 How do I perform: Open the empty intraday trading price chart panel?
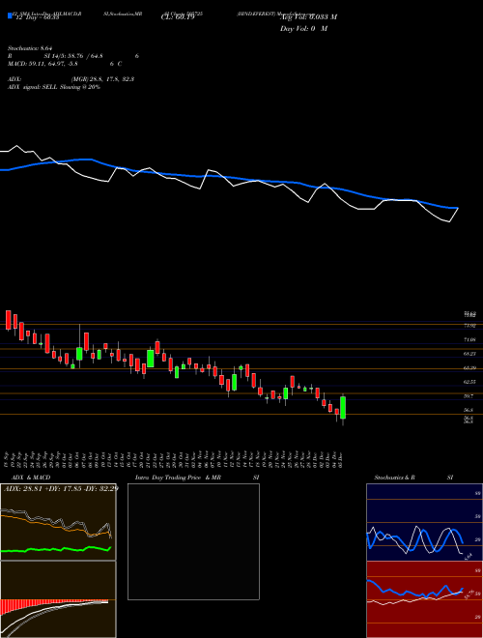(x=193, y=541)
